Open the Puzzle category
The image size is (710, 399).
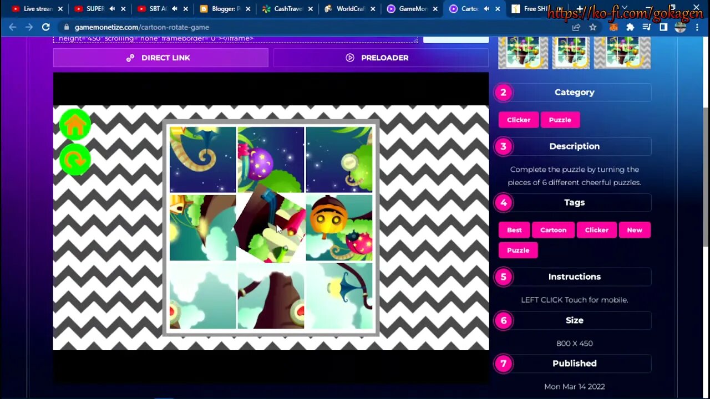(560, 120)
